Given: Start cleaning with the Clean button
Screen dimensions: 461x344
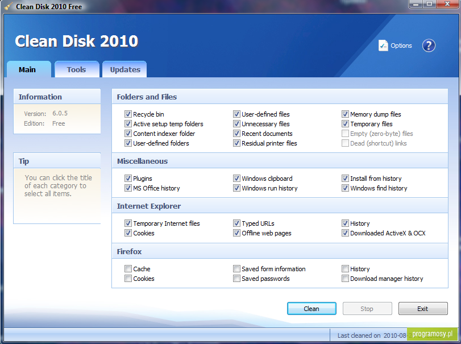Looking at the screenshot, I should [x=312, y=309].
